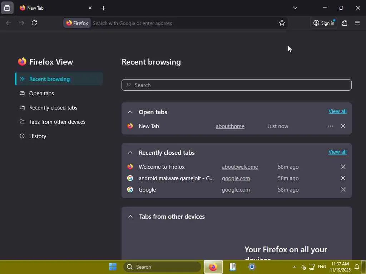
Task: Collapse the Recently closed tabs section
Action: coord(130,153)
